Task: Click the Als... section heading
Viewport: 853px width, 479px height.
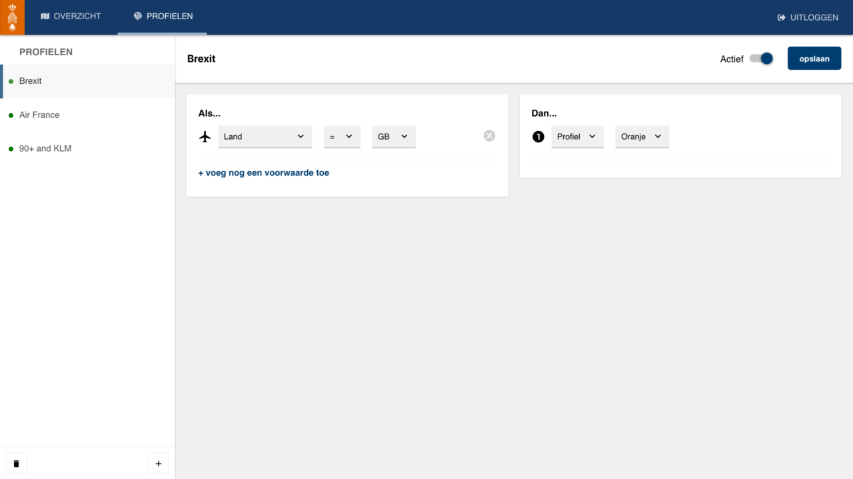Action: [x=209, y=113]
